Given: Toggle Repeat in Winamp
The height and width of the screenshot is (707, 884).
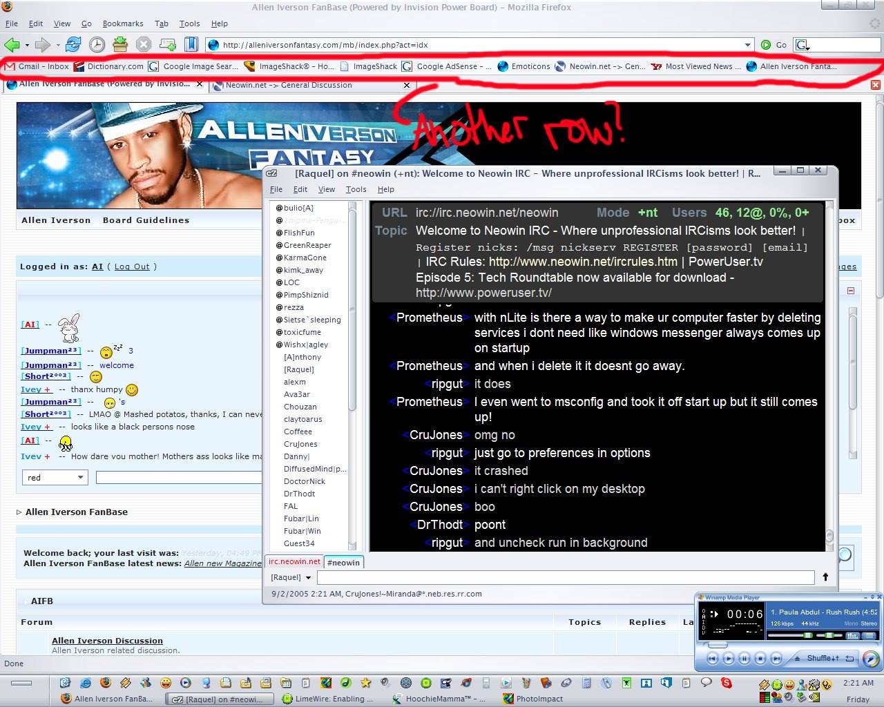Looking at the screenshot, I should coord(849,659).
